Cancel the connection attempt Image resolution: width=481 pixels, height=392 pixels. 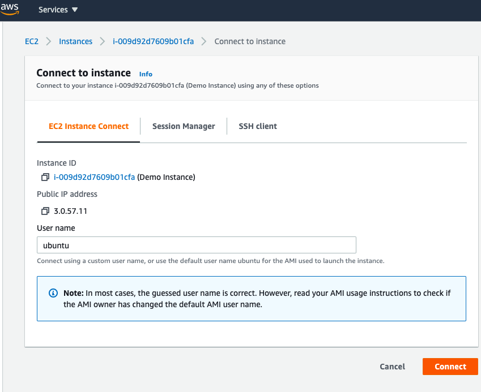[392, 367]
